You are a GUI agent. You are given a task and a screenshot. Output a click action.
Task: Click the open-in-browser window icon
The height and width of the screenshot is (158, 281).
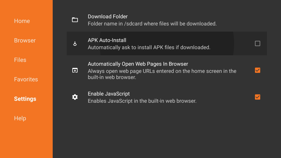[75, 70]
